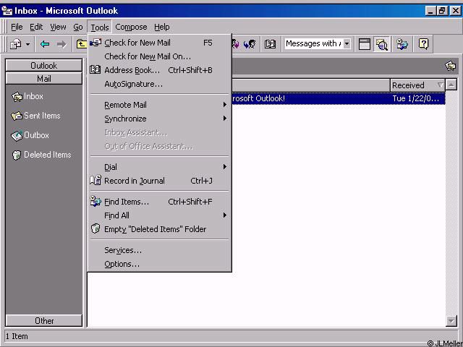Open the Sent Items shortcut icon
The width and height of the screenshot is (463, 347).
[17, 116]
